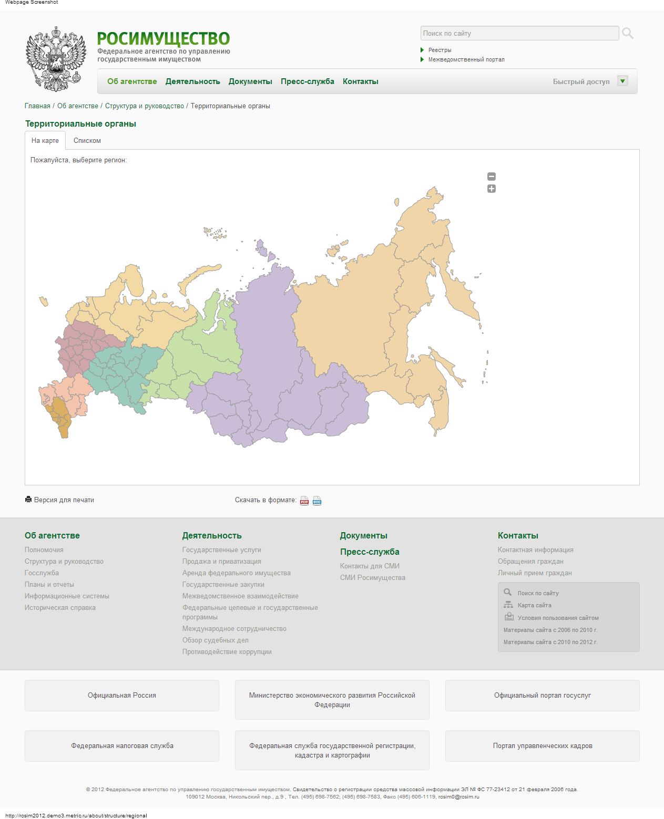This screenshot has width=664, height=819.
Task: Click the printer icon for print version
Action: click(28, 500)
